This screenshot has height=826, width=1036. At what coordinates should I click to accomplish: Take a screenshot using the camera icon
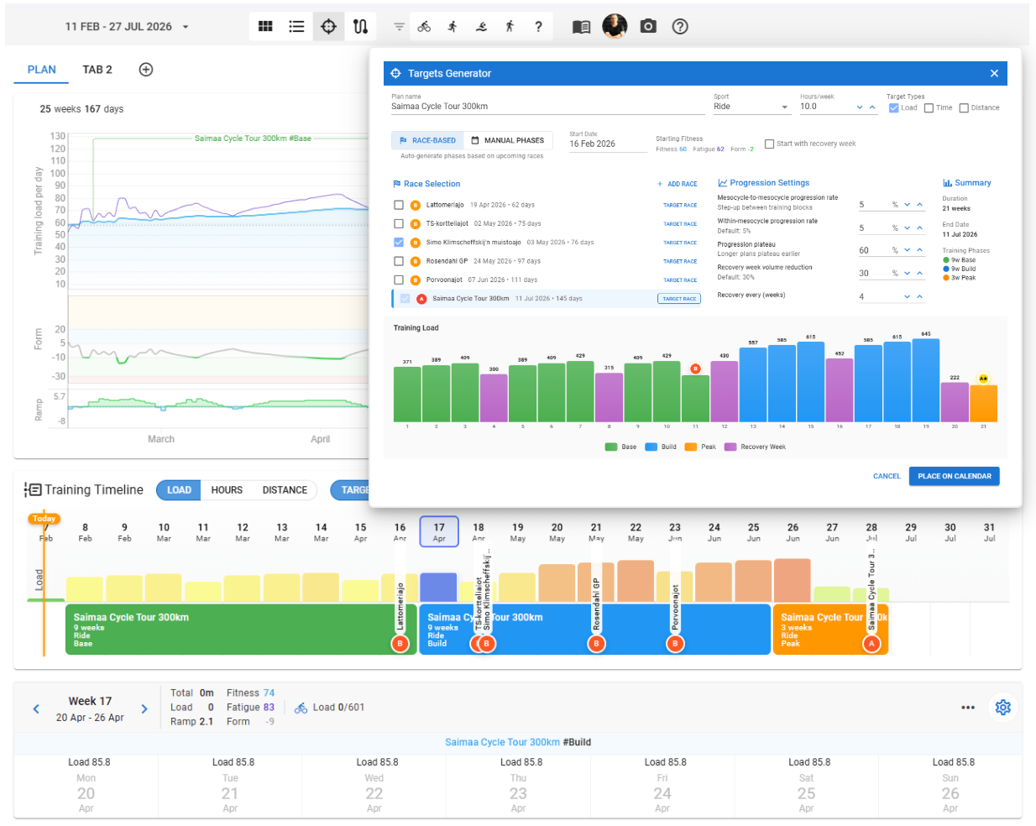(647, 26)
